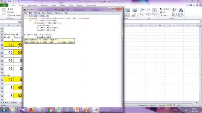This screenshot has height=113, width=202.
Task: Click the Customize Quick Access Toolbar arrow
Action: pos(18,2)
